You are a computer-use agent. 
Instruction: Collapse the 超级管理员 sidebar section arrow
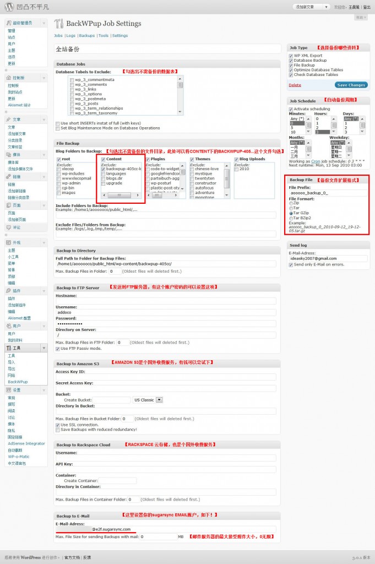(44, 23)
